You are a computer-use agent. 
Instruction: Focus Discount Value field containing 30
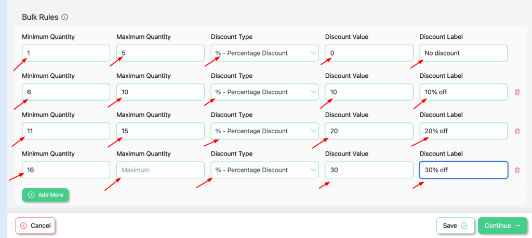(369, 170)
